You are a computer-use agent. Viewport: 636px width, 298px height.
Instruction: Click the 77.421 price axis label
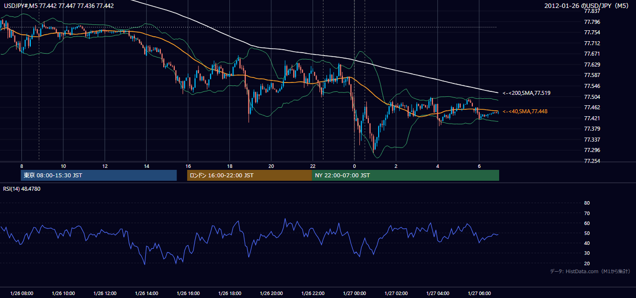pos(592,118)
